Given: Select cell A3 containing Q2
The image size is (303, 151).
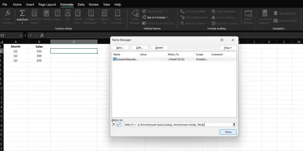Looking at the screenshot, I should tap(16, 56).
